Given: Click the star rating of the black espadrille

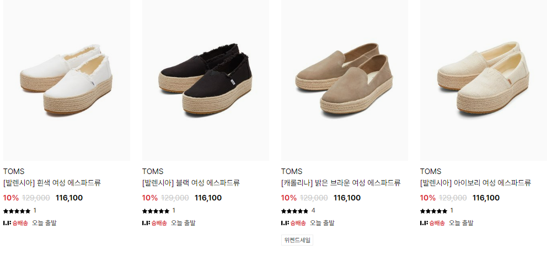Looking at the screenshot, I should 156,211.
